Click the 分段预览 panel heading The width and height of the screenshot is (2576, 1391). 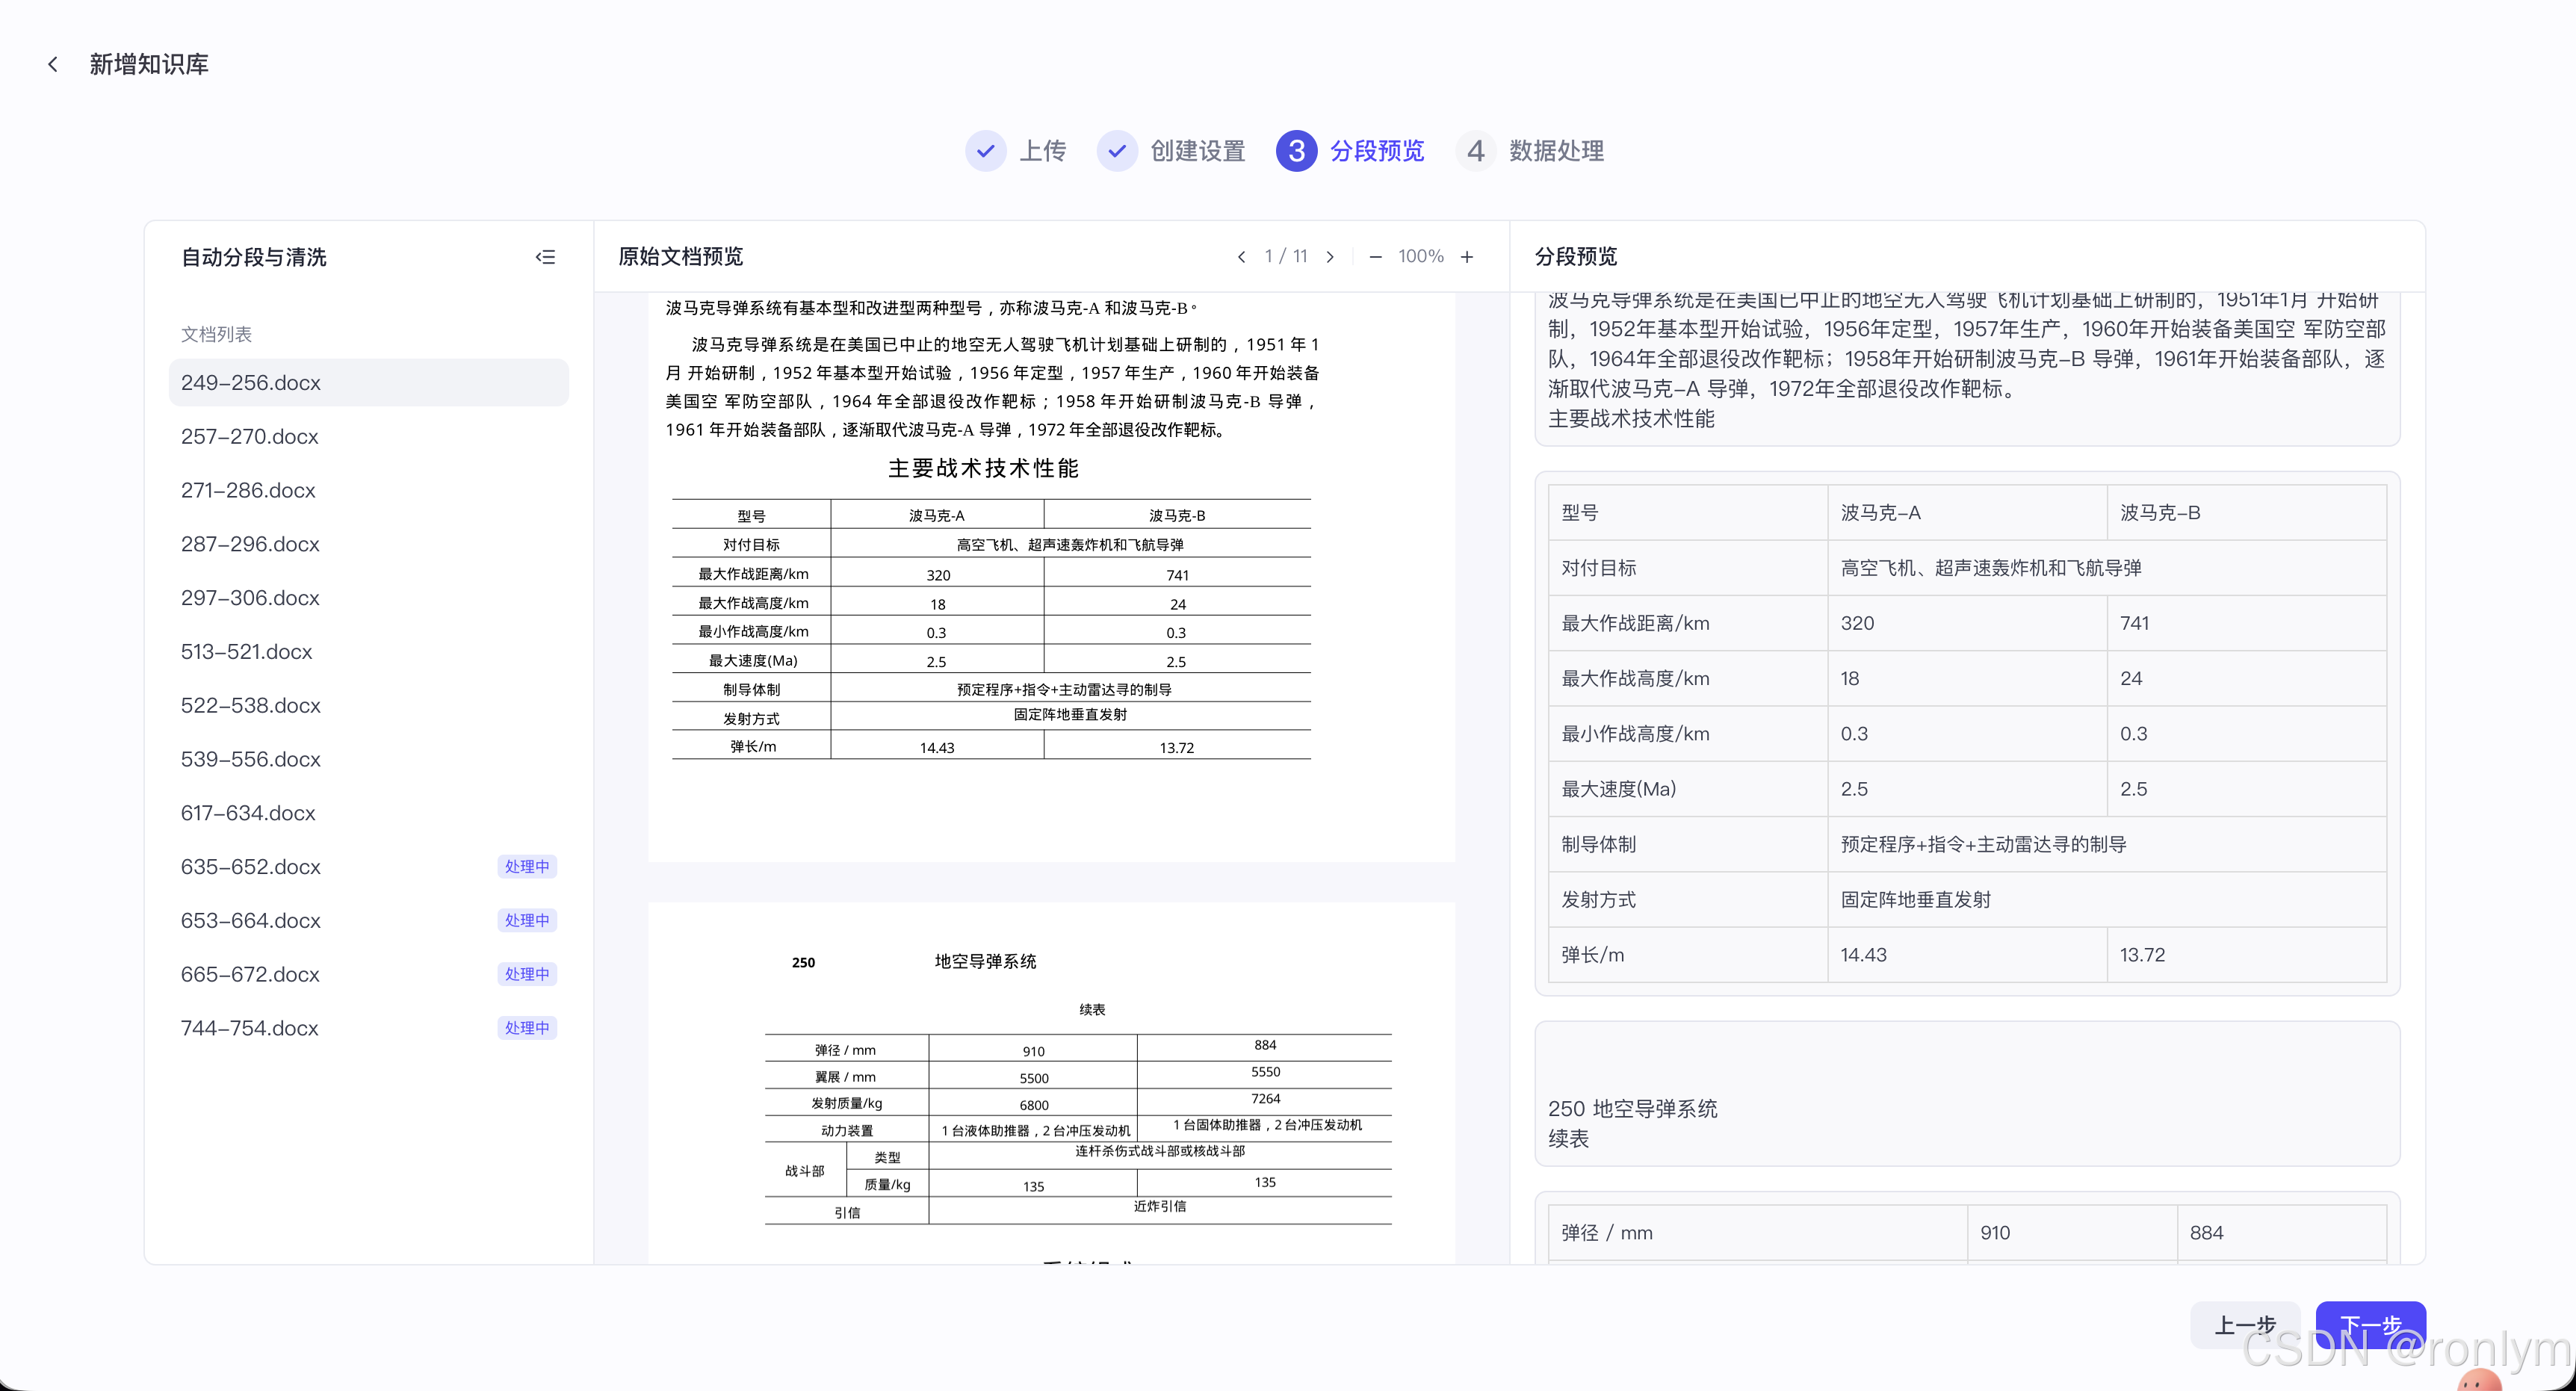click(1576, 257)
